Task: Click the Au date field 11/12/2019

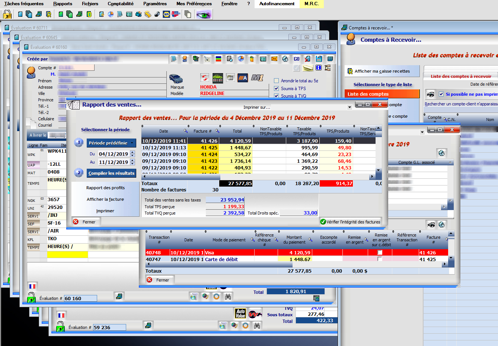Action: pos(113,162)
